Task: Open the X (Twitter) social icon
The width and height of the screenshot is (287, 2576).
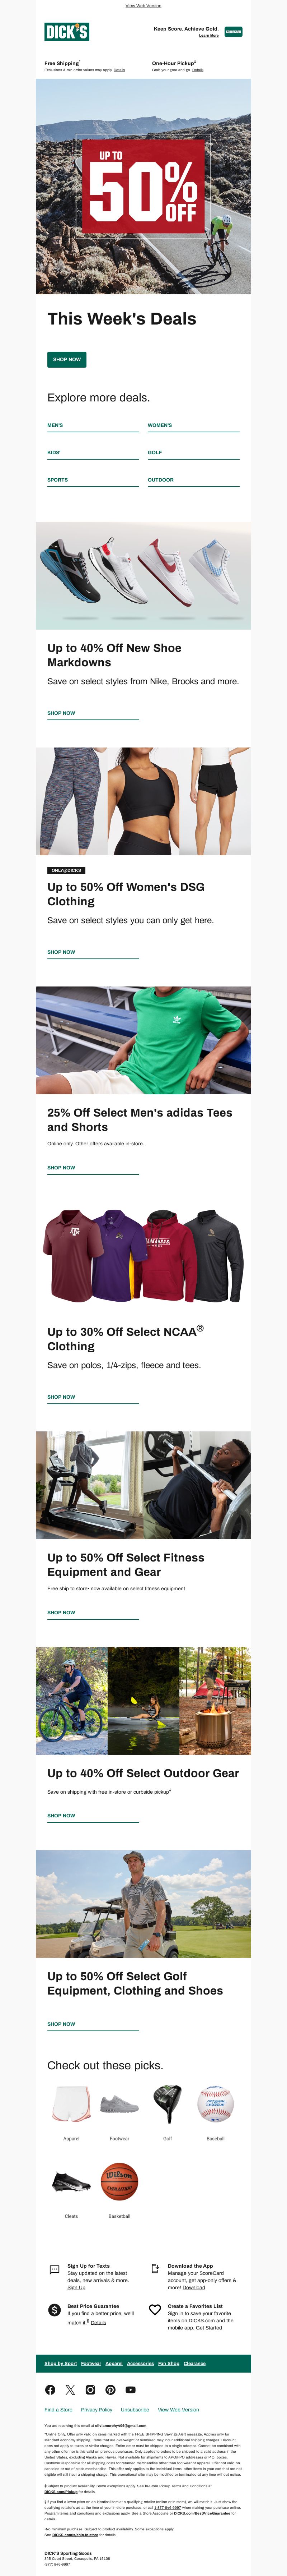Action: click(70, 2389)
